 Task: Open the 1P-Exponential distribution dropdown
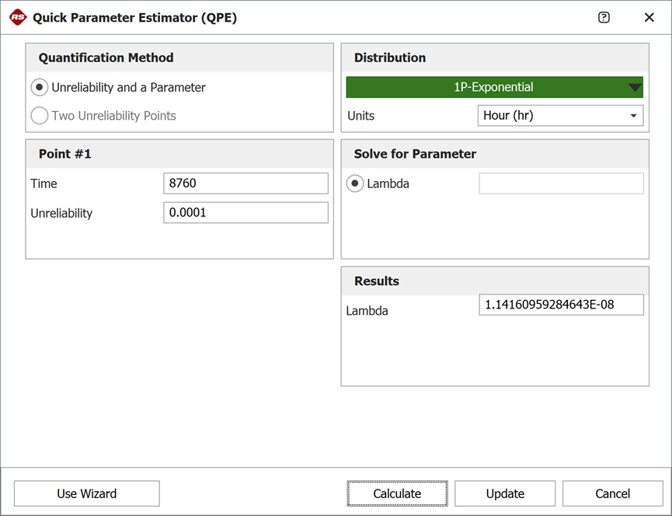494,87
